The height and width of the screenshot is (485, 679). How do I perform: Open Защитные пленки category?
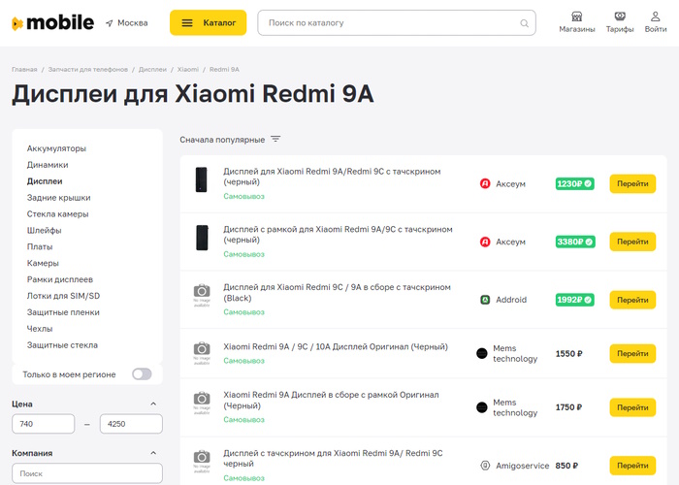[x=63, y=312]
